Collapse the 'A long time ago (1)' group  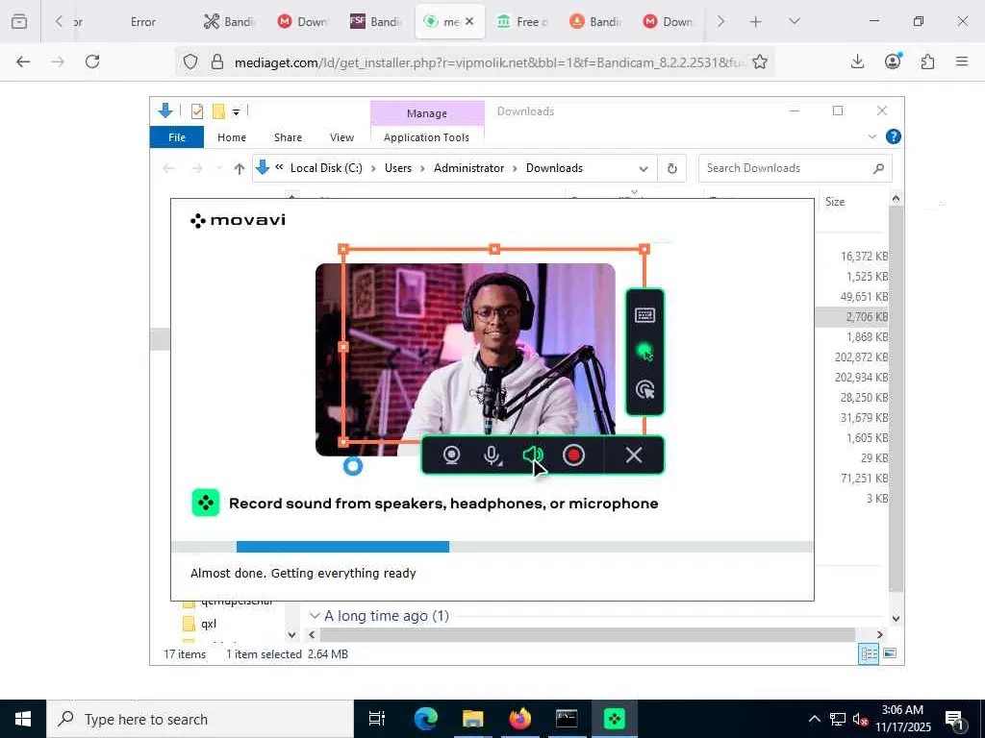315,616
